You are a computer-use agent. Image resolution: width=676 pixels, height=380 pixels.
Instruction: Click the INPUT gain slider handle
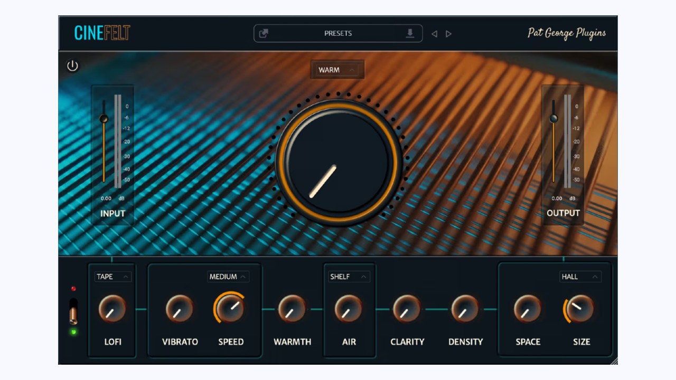point(104,119)
